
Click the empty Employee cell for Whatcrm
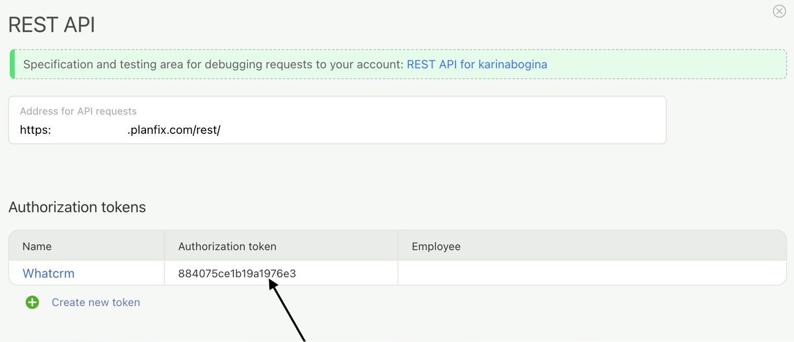(591, 273)
